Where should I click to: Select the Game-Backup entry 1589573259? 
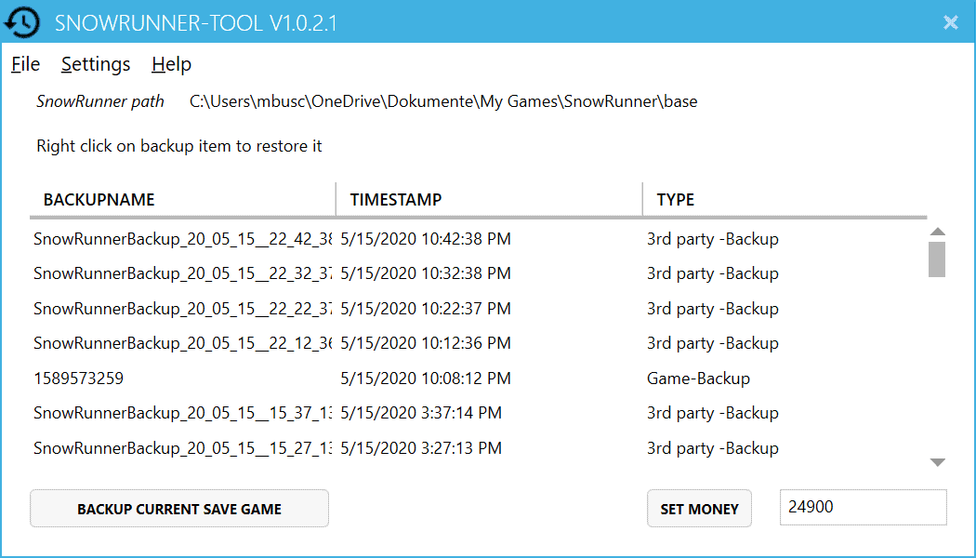79,379
